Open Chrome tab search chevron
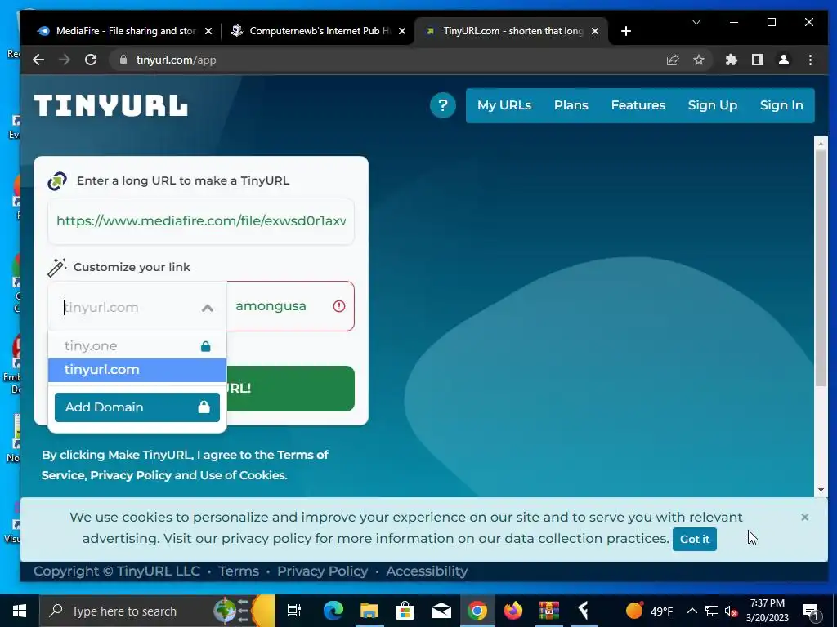Screen dimensions: 837x627 (x=696, y=22)
